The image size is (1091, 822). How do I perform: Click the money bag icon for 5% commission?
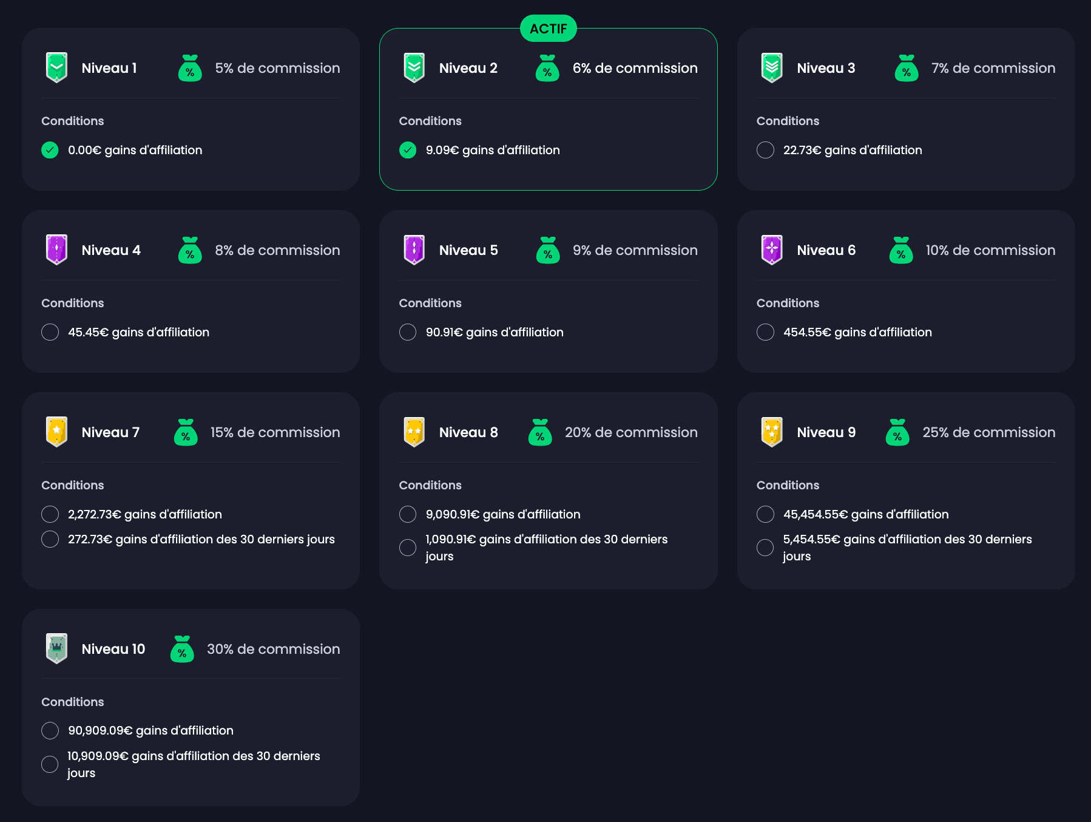(190, 68)
